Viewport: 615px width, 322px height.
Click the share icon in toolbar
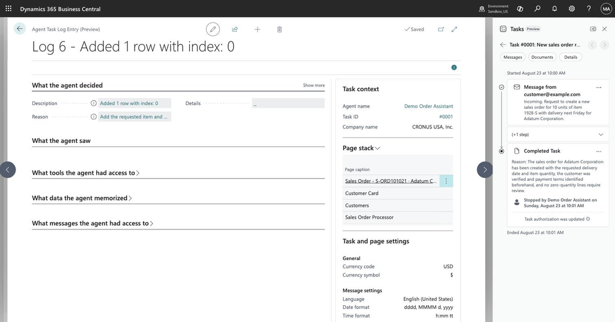point(235,29)
